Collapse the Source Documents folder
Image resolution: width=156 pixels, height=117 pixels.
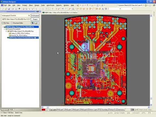click(5, 29)
